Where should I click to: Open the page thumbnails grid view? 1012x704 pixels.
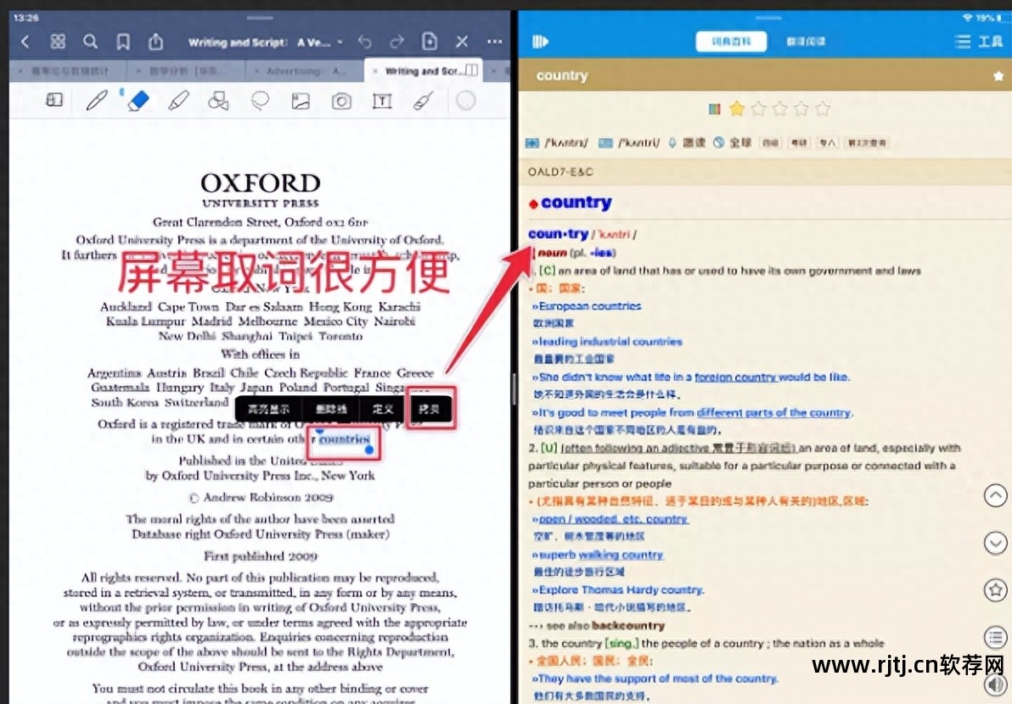[x=58, y=42]
